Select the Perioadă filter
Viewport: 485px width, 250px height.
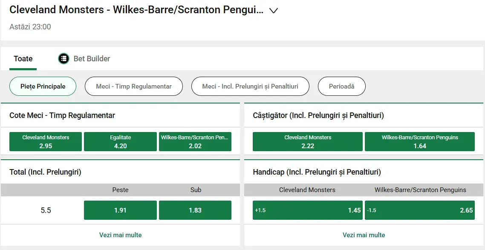click(x=341, y=86)
